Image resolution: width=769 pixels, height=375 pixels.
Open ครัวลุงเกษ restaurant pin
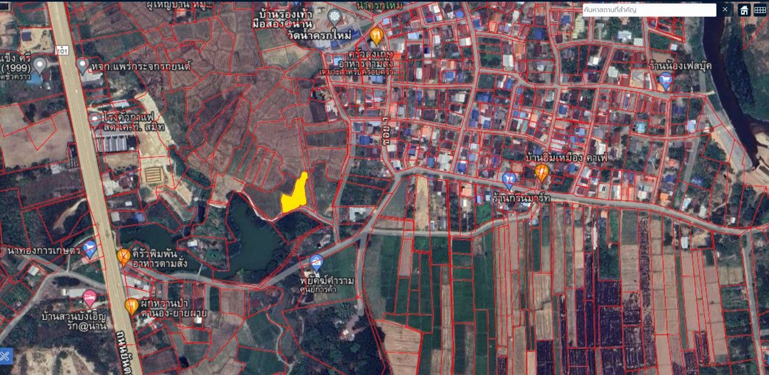(376, 36)
